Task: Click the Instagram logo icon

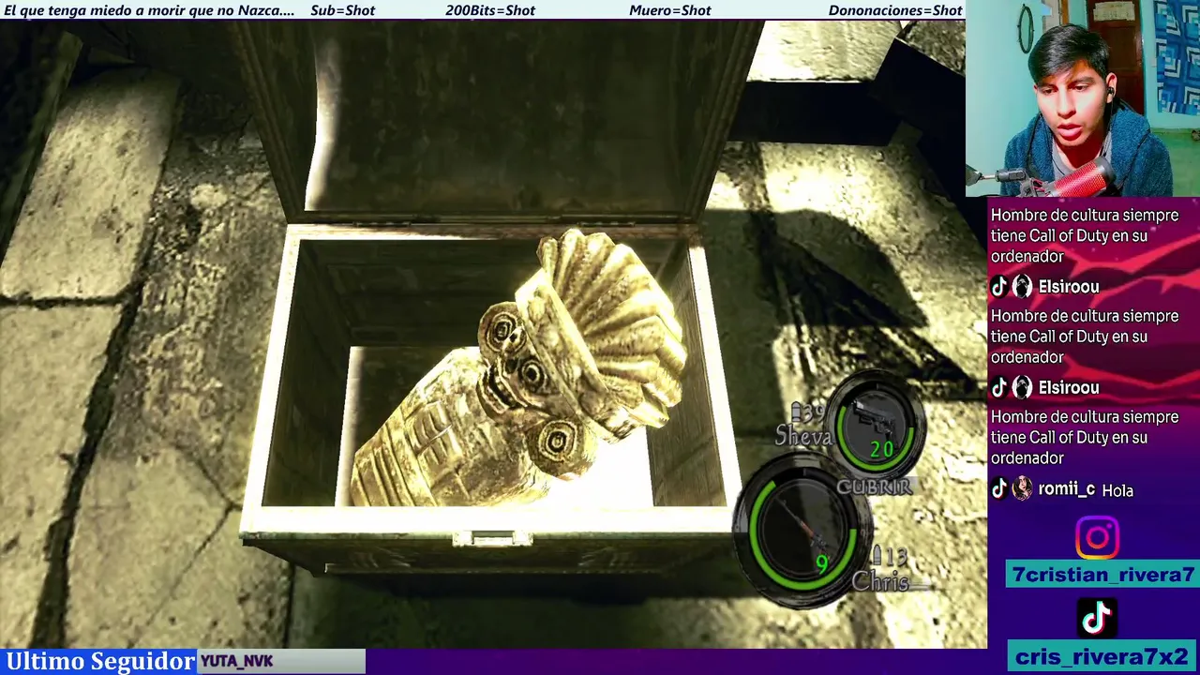Action: pos(1097,537)
